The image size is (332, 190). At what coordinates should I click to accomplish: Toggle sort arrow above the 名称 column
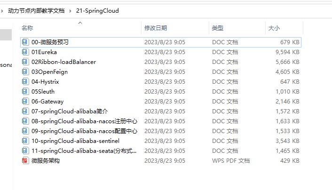80,23
